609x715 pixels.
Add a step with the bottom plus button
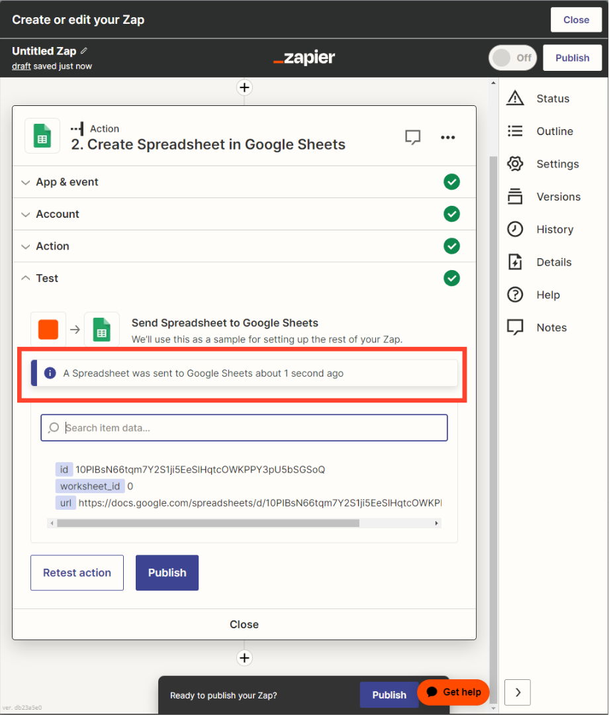pyautogui.click(x=245, y=657)
